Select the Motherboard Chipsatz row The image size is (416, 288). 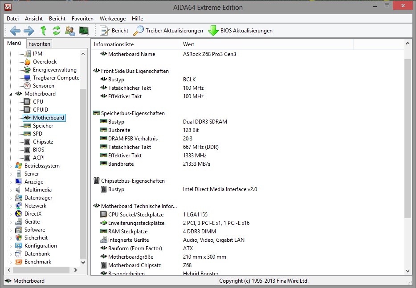[x=247, y=265]
